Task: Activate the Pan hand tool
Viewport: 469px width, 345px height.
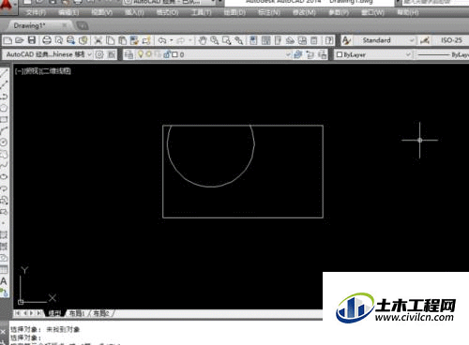Action: 203,40
